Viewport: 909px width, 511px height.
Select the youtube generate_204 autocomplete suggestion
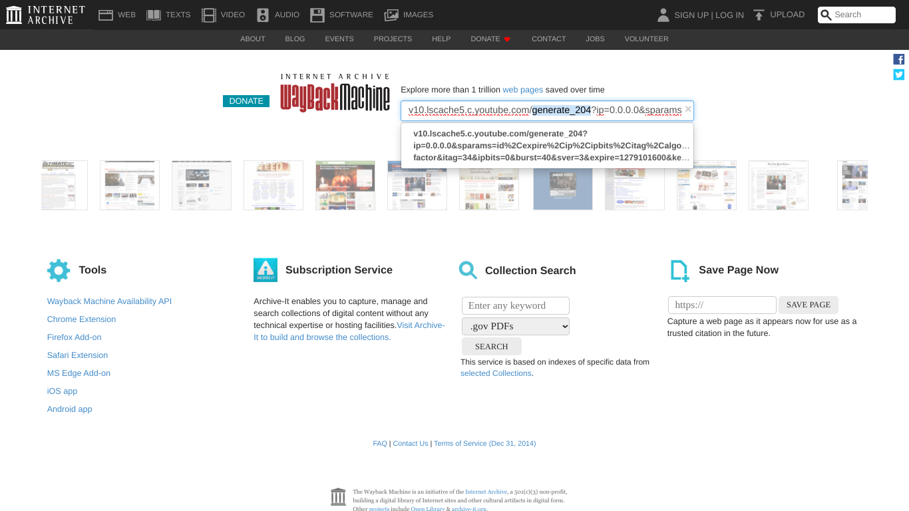click(x=546, y=145)
